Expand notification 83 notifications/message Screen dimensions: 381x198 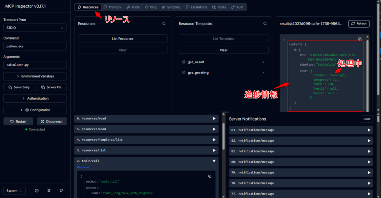coord(369,130)
